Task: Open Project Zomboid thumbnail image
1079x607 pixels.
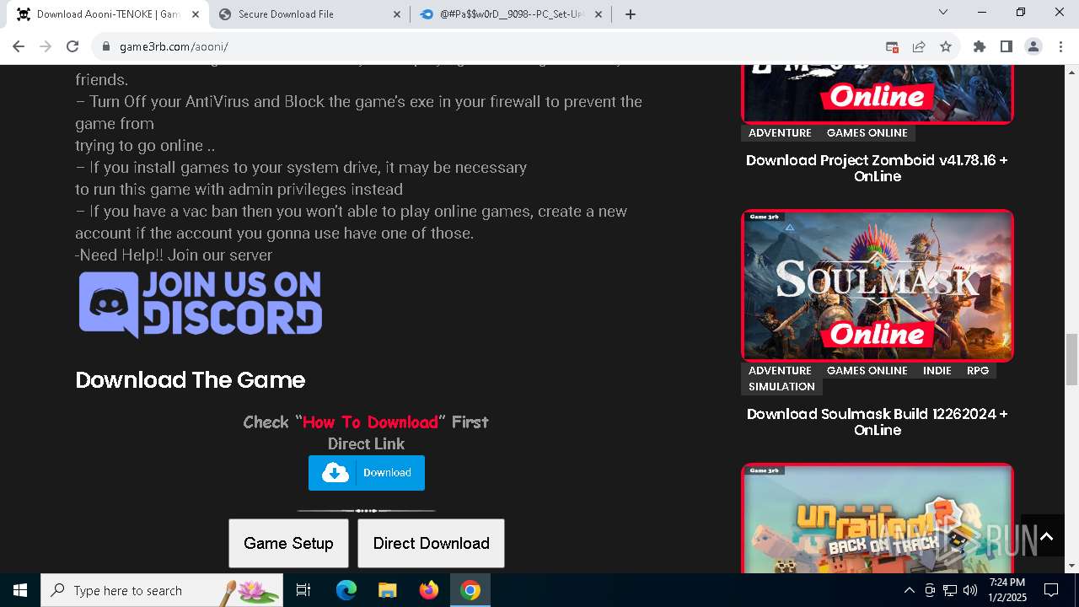Action: pyautogui.click(x=878, y=94)
